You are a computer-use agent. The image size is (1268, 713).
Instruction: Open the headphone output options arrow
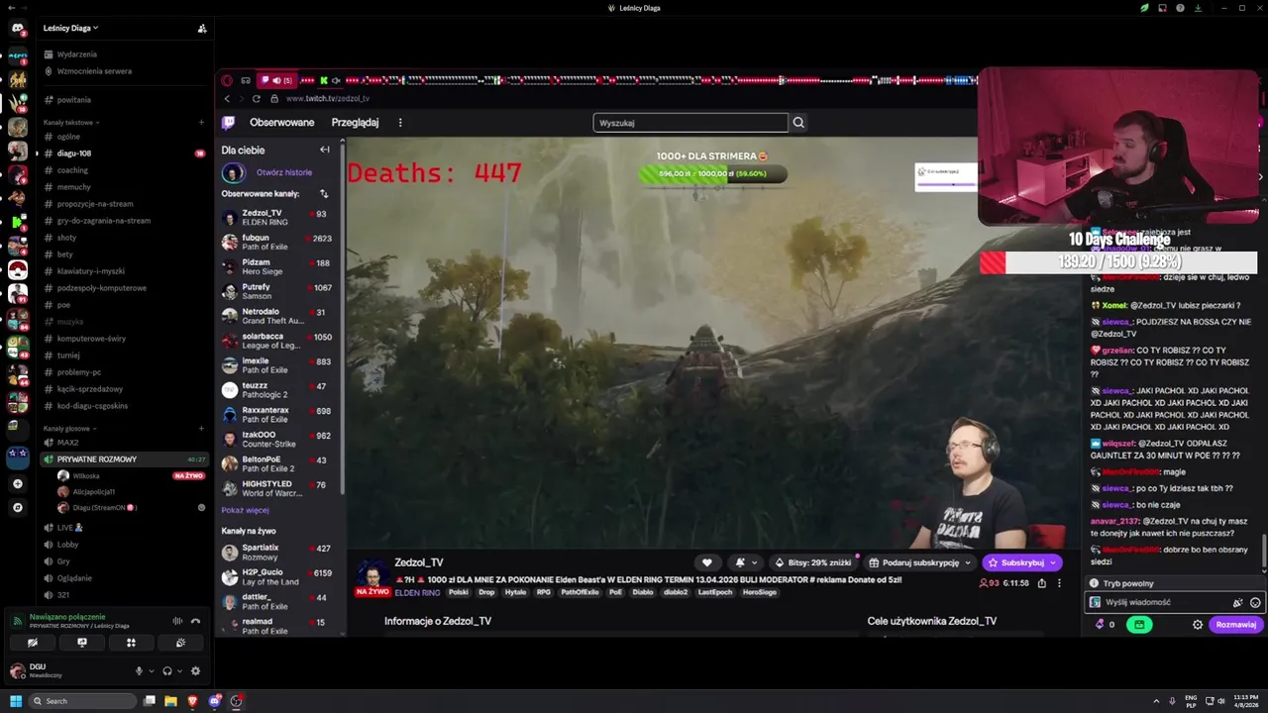(179, 671)
